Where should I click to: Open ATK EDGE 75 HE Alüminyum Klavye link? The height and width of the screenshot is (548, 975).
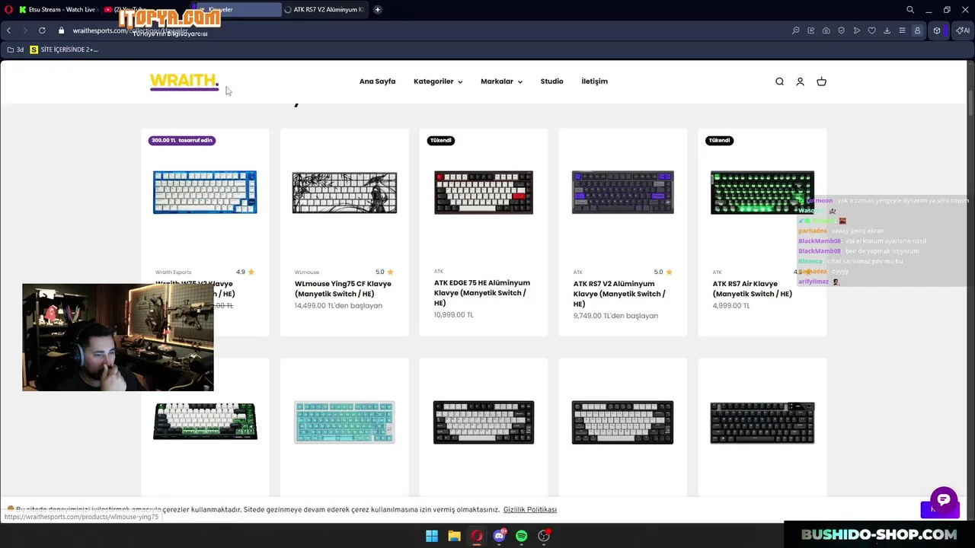click(482, 292)
